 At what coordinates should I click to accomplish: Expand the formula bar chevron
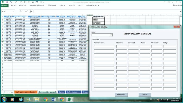point(181,11)
